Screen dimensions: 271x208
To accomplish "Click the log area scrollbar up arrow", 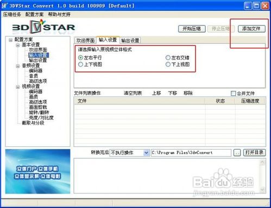I will coord(262,162).
